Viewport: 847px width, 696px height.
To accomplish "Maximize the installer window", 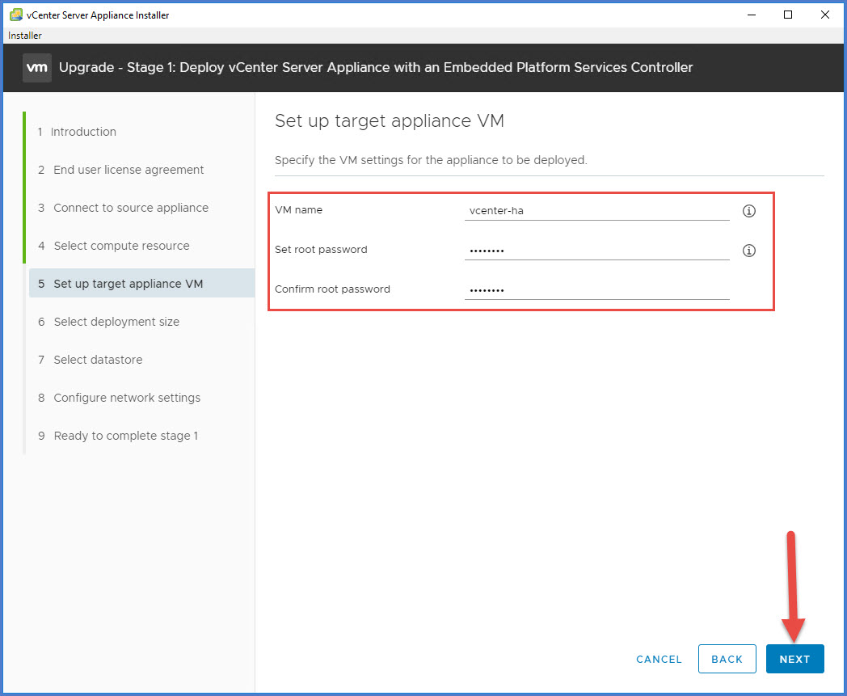I will point(788,15).
